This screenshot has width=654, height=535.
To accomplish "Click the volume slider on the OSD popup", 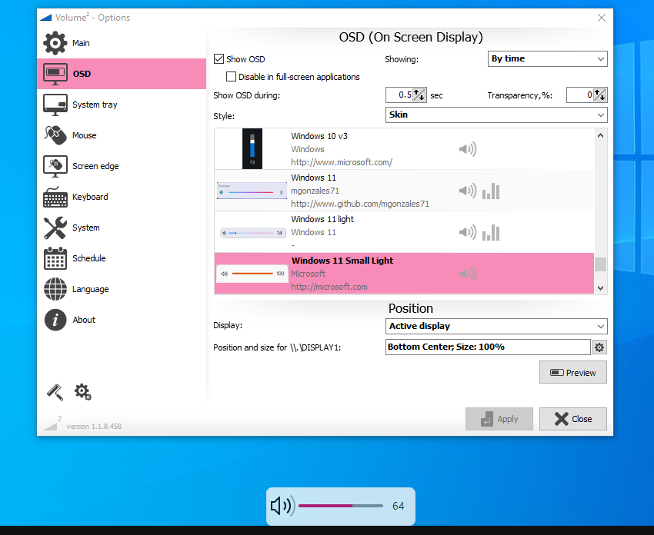I will 341,506.
